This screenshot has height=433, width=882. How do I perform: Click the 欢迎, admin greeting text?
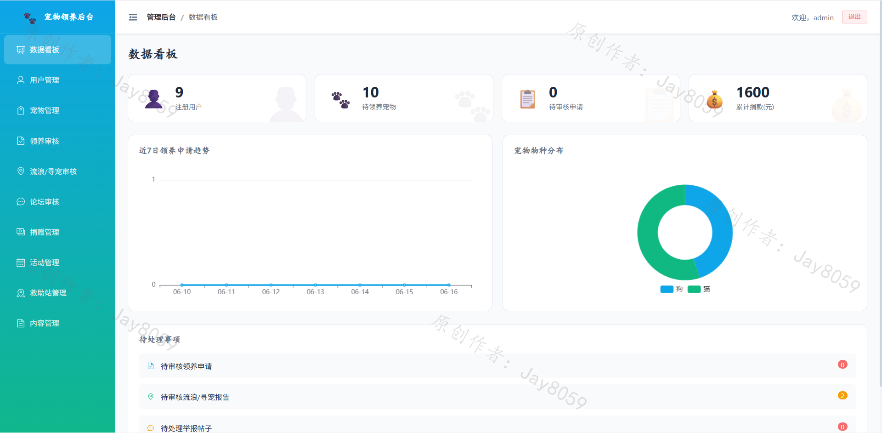[812, 17]
